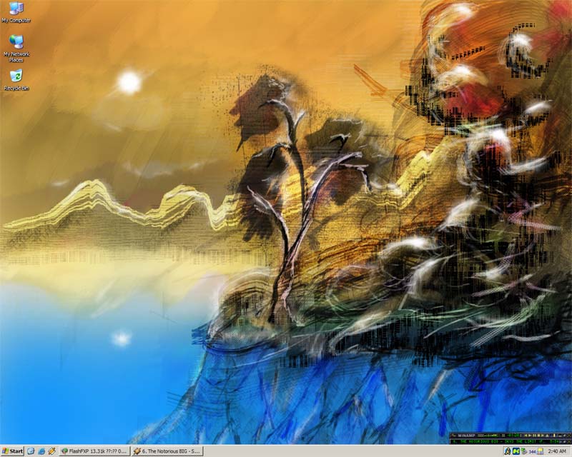The width and height of the screenshot is (572, 457).
Task: Skip to next track in Winamp
Action: coord(543,436)
